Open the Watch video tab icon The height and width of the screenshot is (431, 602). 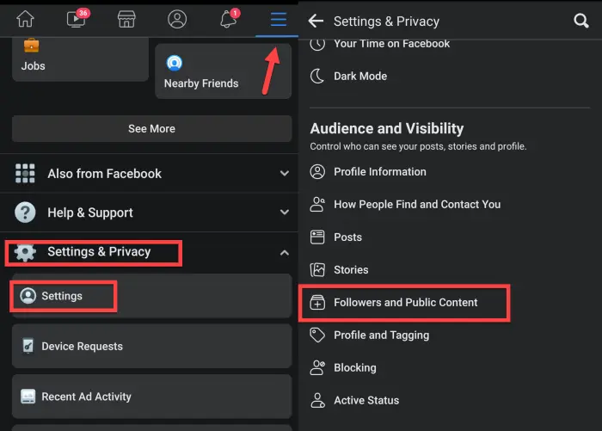tap(77, 18)
